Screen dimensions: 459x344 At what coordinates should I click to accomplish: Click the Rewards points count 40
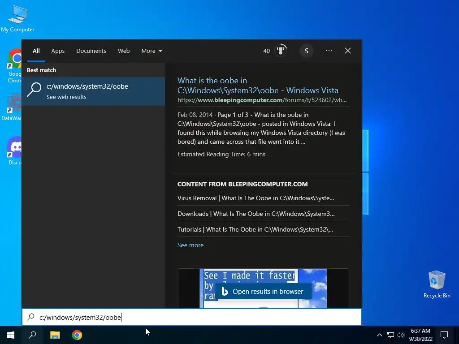click(266, 51)
